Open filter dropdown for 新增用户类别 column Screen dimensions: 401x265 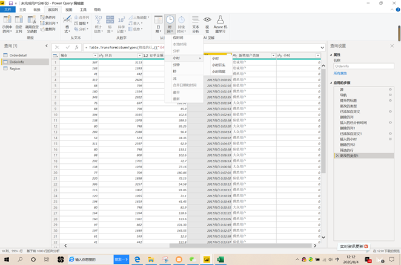pos(273,56)
